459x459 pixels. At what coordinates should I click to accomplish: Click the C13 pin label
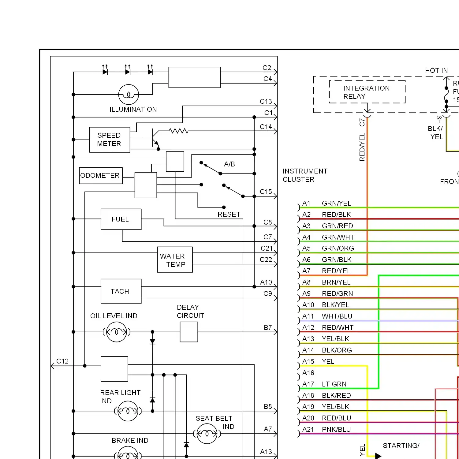[266, 101]
